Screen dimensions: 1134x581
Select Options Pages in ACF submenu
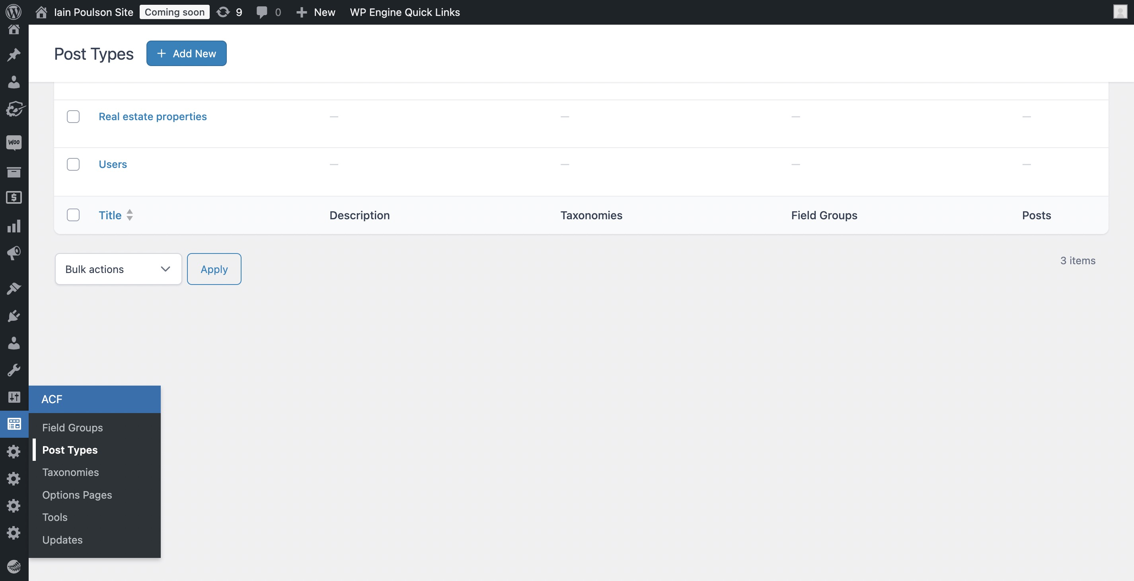point(77,495)
